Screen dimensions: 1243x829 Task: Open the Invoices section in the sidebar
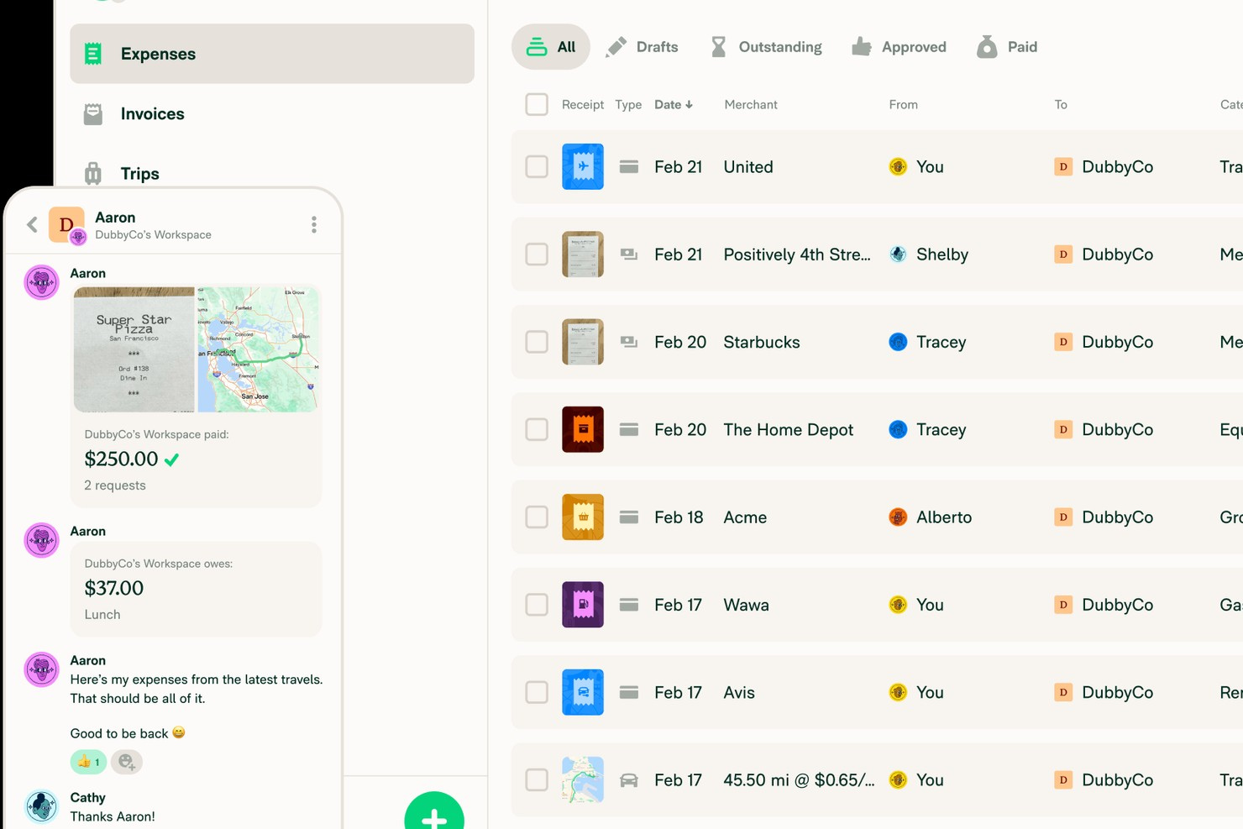(151, 113)
